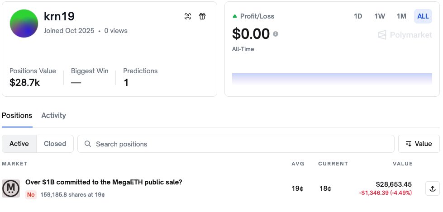Click the magnifier icon in search box

[x=87, y=144]
